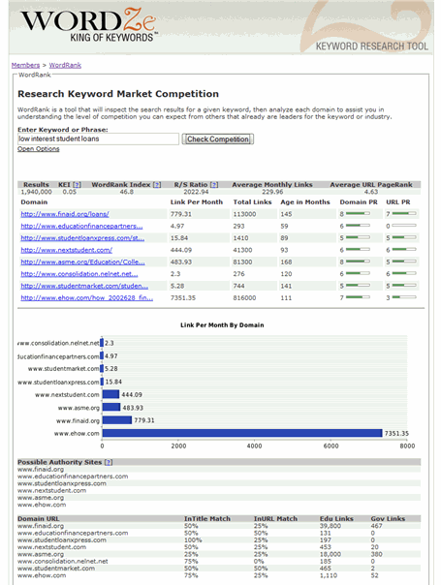Click the R/S Ratio value 2022.94
Image resolution: width=441 pixels, height=585 pixels.
coord(196,192)
